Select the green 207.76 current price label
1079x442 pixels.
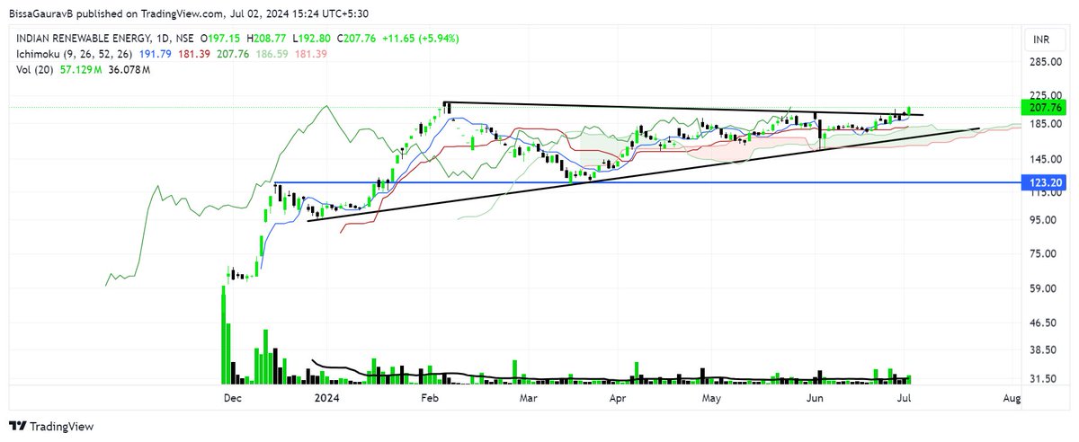(x=1043, y=106)
